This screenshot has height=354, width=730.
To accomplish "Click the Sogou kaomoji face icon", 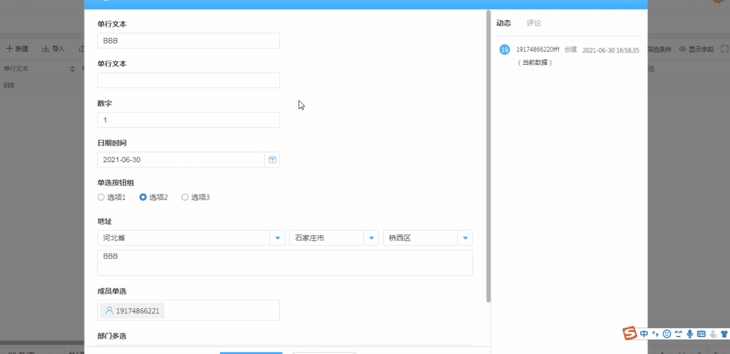I will (x=679, y=334).
